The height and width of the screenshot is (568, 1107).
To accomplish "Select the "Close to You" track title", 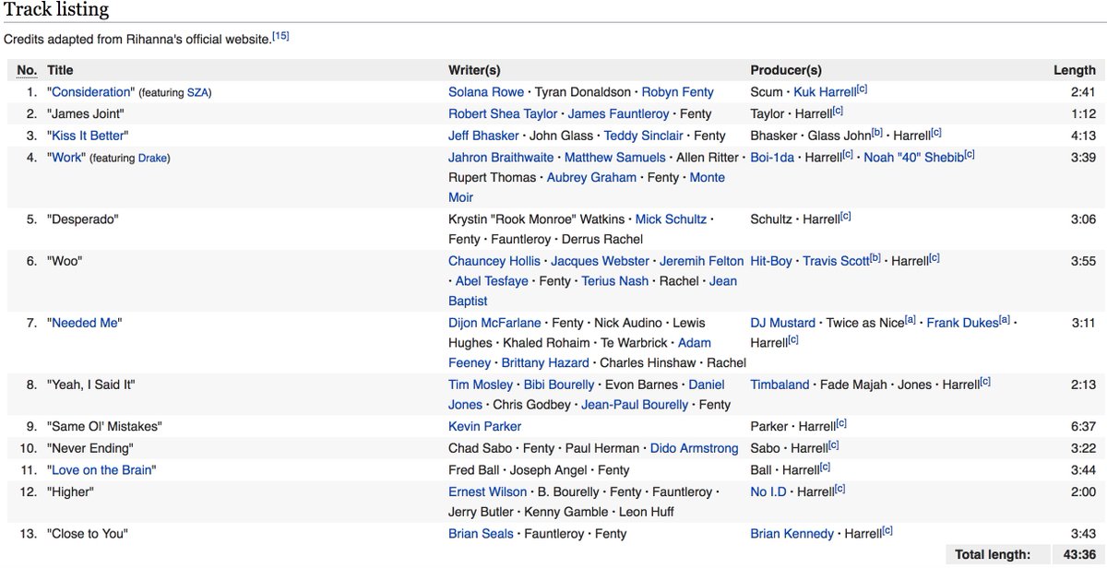I will [x=89, y=533].
